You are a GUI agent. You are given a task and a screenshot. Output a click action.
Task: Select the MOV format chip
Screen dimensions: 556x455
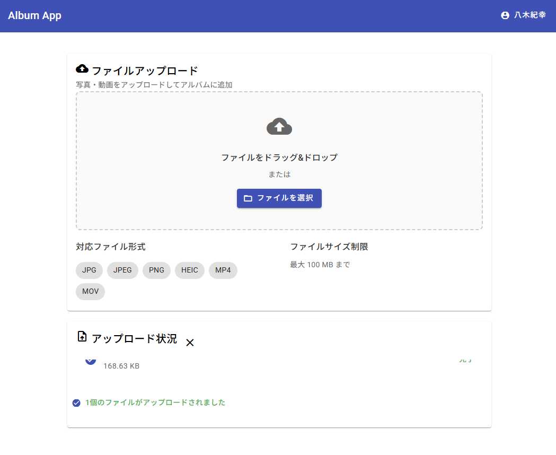[90, 291]
